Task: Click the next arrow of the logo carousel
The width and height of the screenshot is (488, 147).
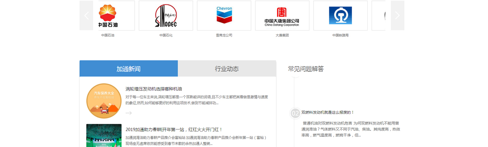Action: (x=397, y=15)
